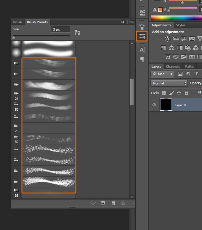
Task: Collapse the Brush Presets panel to icons
Action: (123, 22)
